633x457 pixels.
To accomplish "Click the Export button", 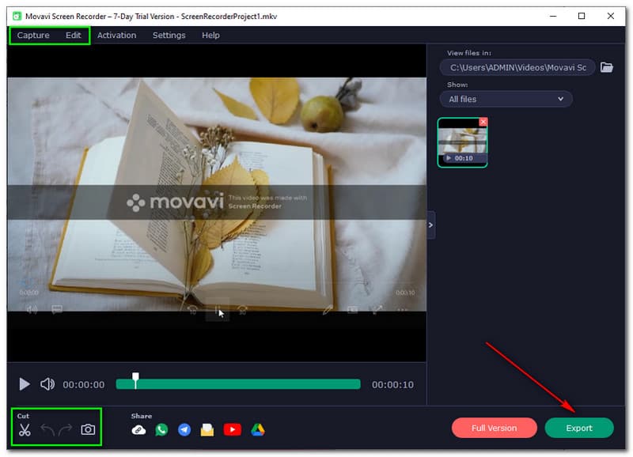I will [x=579, y=428].
